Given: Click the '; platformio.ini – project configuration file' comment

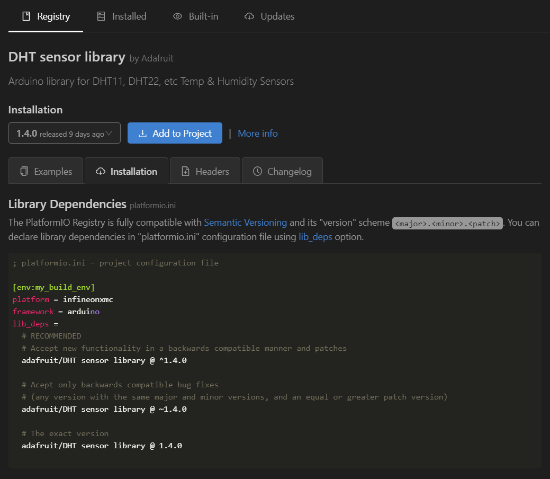Looking at the screenshot, I should pyautogui.click(x=115, y=263).
